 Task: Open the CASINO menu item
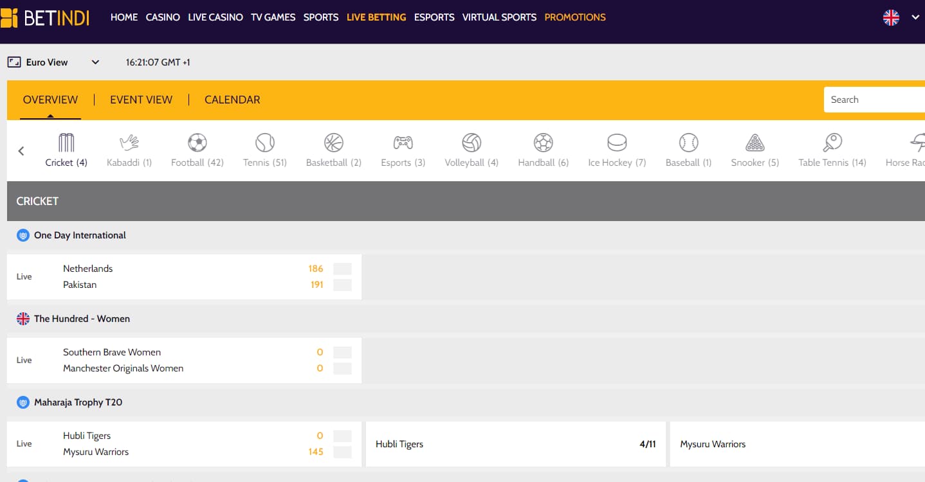pyautogui.click(x=163, y=17)
